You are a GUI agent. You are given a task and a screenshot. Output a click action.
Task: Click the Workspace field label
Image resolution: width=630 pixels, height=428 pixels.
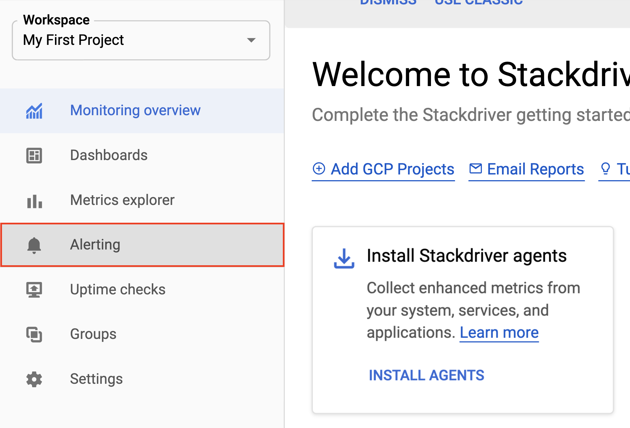(x=56, y=20)
